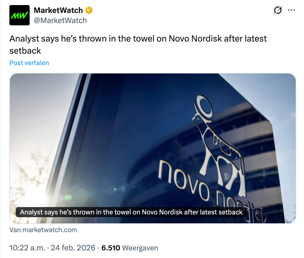Click the 6.510 view count

pyautogui.click(x=111, y=248)
